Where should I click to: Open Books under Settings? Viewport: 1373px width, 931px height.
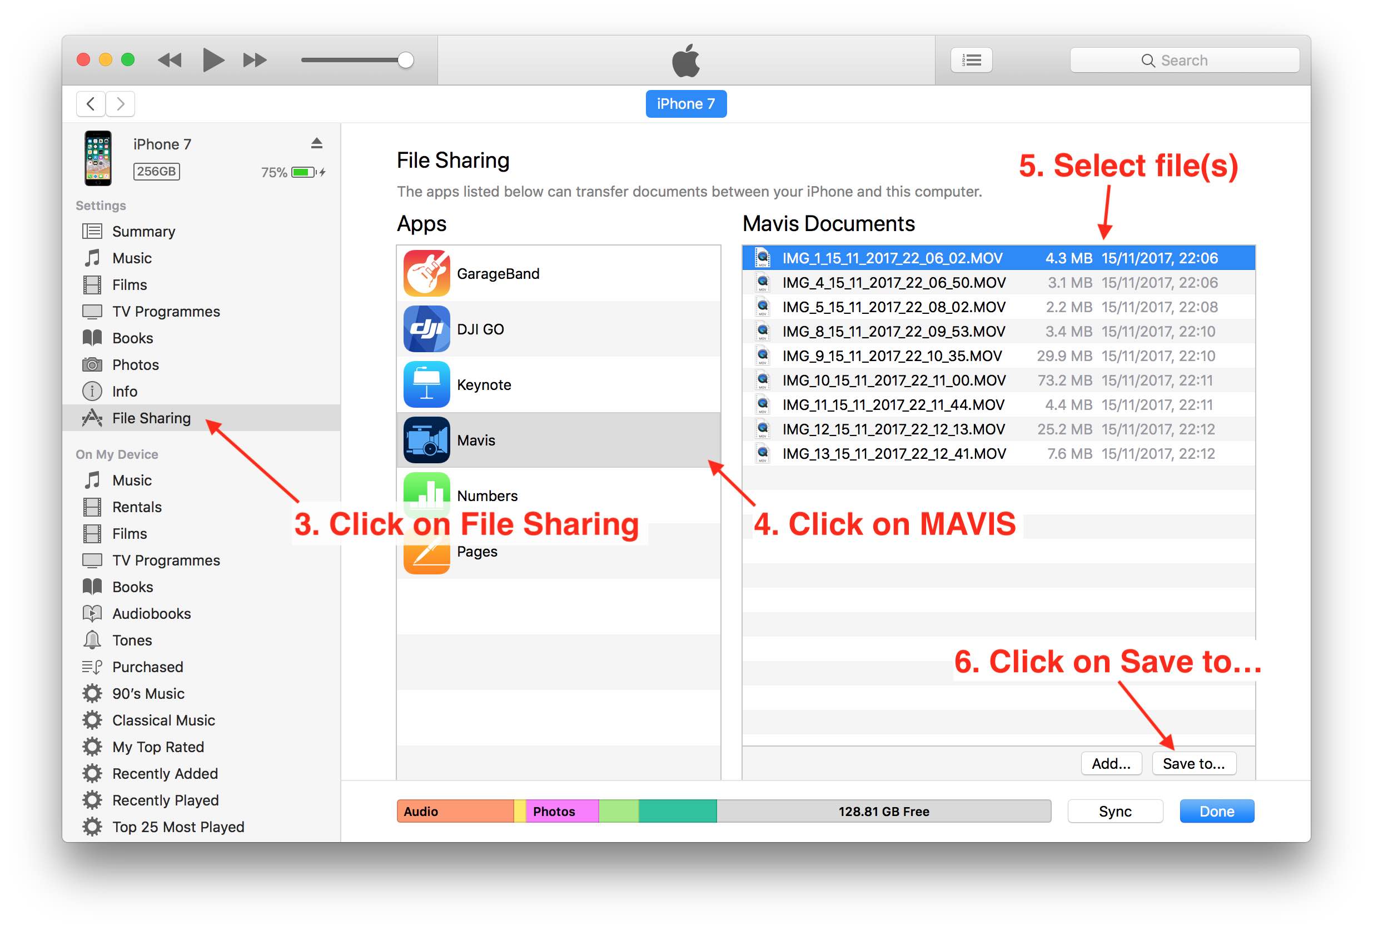tap(201, 338)
